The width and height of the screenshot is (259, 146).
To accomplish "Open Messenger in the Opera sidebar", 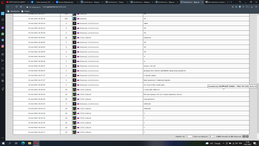I will point(3,28).
